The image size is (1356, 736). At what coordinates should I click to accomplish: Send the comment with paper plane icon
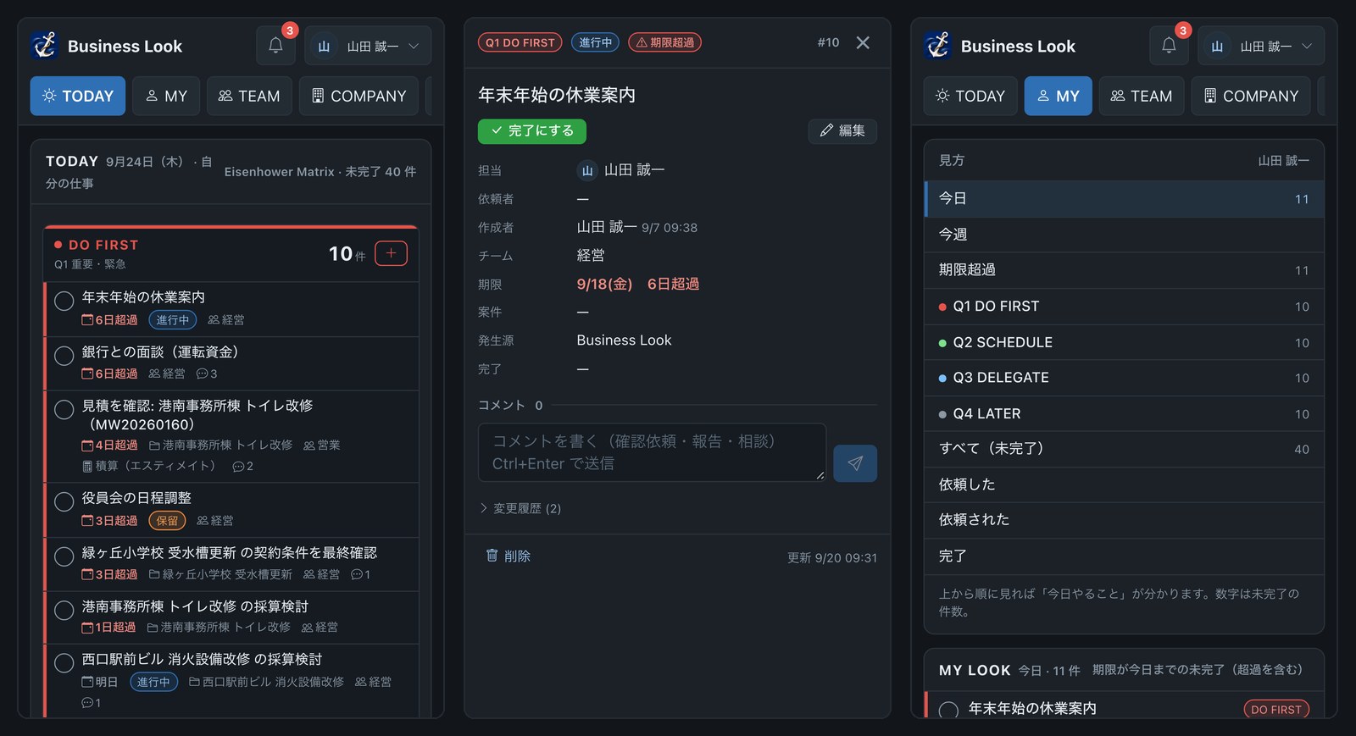855,463
